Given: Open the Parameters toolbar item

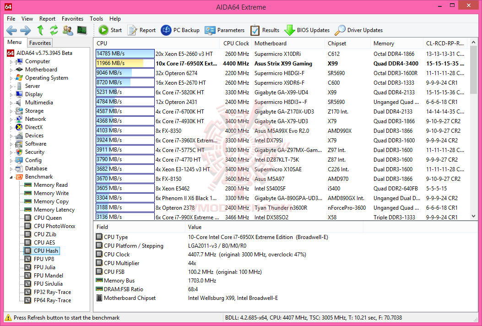Looking at the screenshot, I should coord(225,30).
